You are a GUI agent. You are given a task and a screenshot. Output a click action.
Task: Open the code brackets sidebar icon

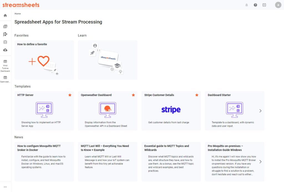coord(5,42)
